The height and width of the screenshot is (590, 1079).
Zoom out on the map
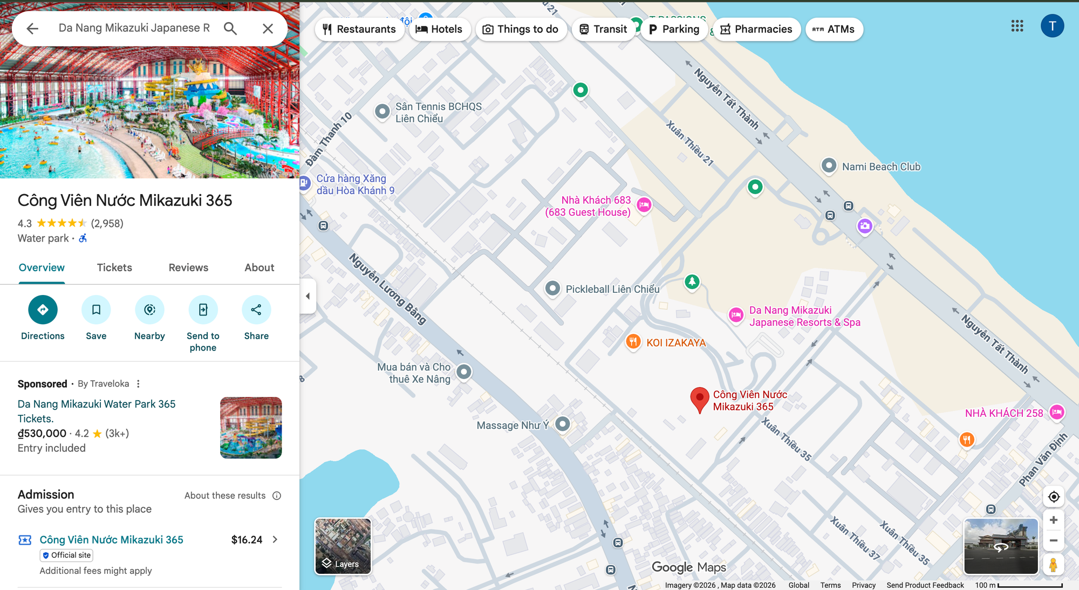(x=1054, y=540)
